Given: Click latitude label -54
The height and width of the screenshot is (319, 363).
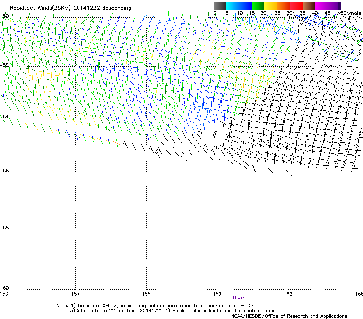Looking at the screenshot, I should point(4,116).
